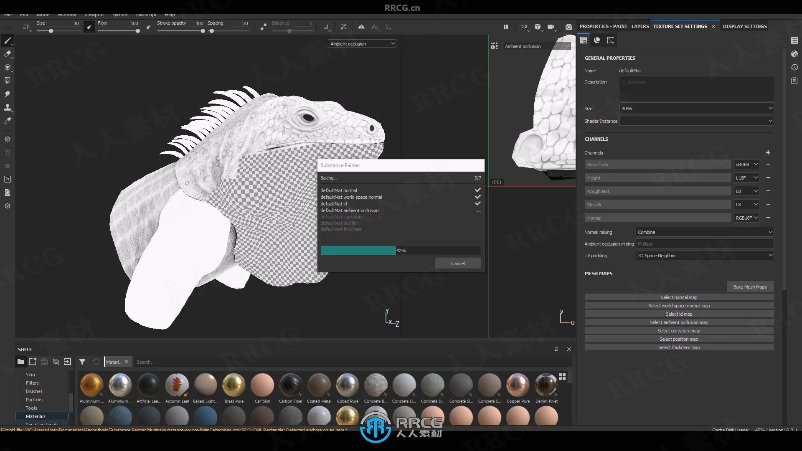802x451 pixels.
Task: Open the Texture Set List dock icon
Action: point(794,41)
